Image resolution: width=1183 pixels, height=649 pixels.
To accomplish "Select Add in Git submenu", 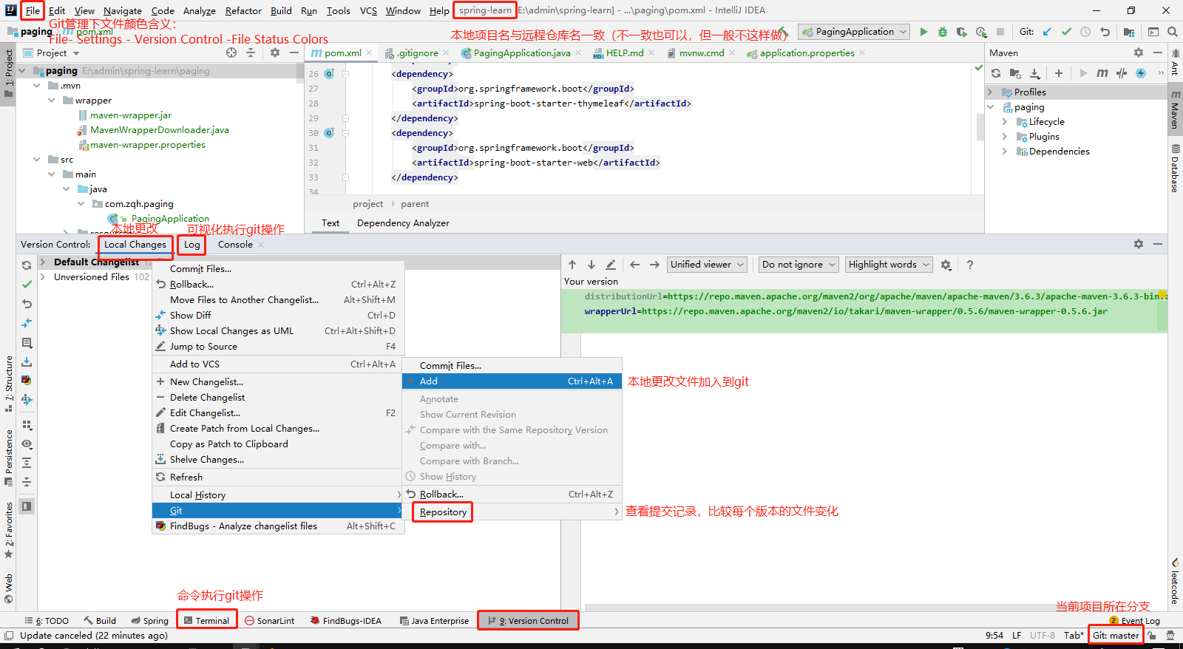I will click(512, 381).
